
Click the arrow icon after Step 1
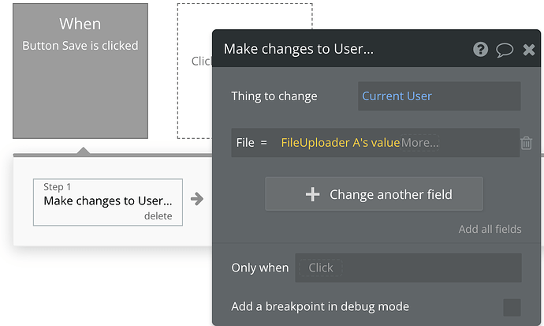(197, 199)
